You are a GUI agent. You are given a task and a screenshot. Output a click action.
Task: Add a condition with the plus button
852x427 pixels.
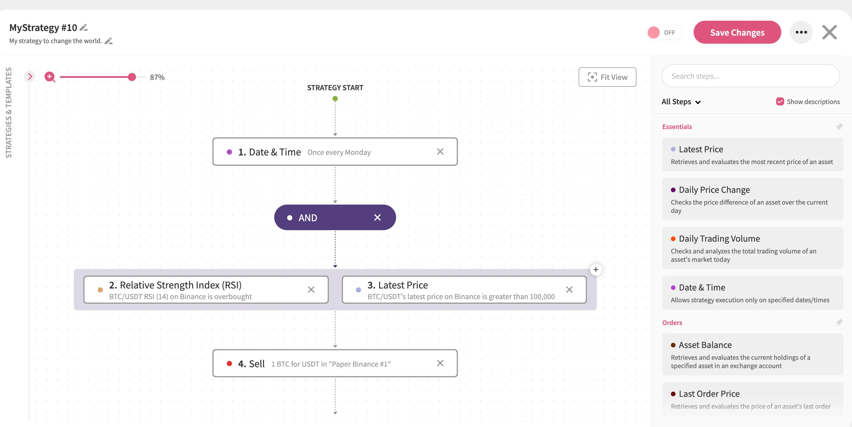click(x=596, y=270)
